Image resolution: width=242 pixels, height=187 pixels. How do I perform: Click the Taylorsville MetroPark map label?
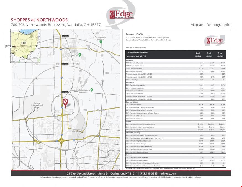(76, 130)
